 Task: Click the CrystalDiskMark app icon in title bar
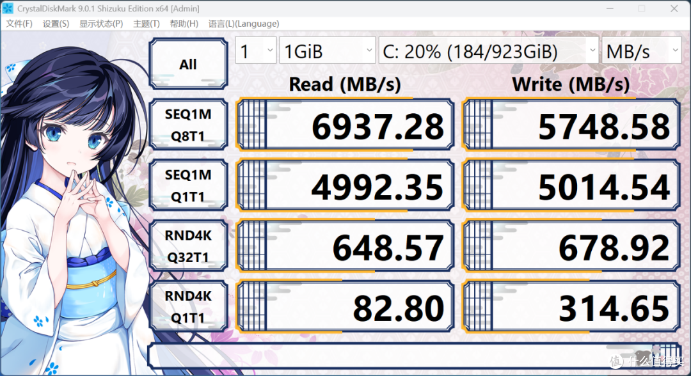[8, 8]
